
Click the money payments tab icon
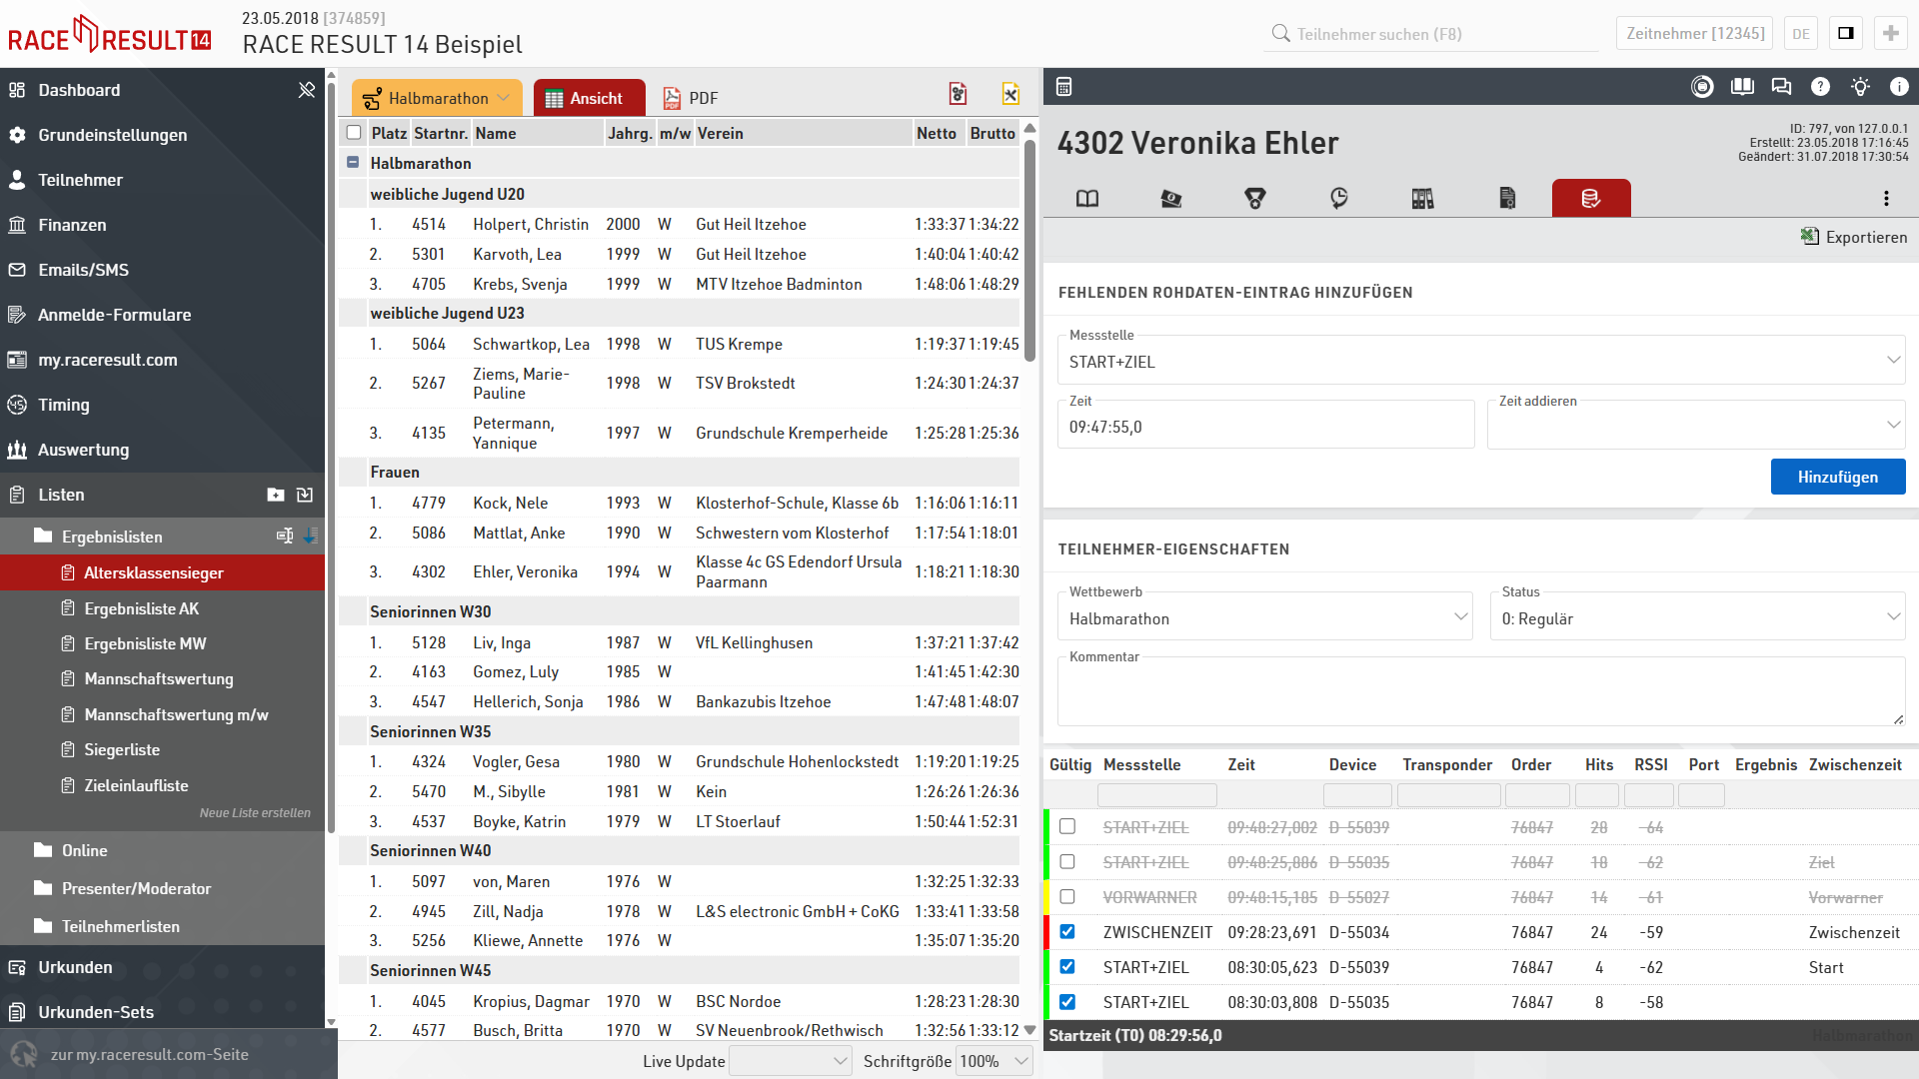pos(1171,199)
